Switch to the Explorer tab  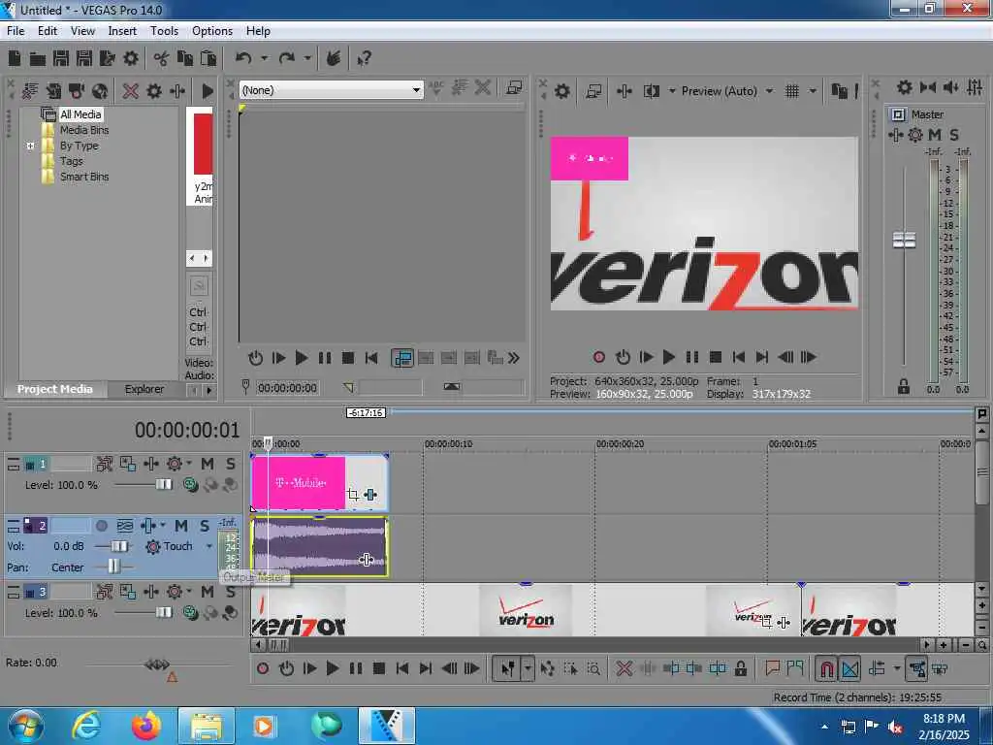point(144,389)
